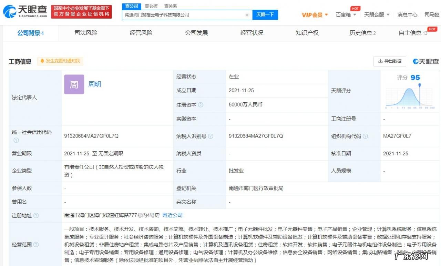This screenshot has height=266, width=441.
Task: Click the 天眼一下 search button
Action: pyautogui.click(x=265, y=15)
